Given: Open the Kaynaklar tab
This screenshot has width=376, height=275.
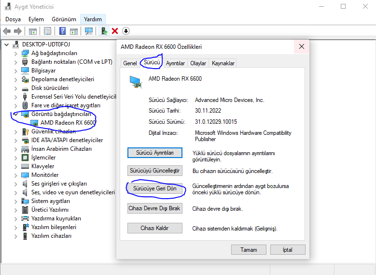Looking at the screenshot, I should 223,63.
